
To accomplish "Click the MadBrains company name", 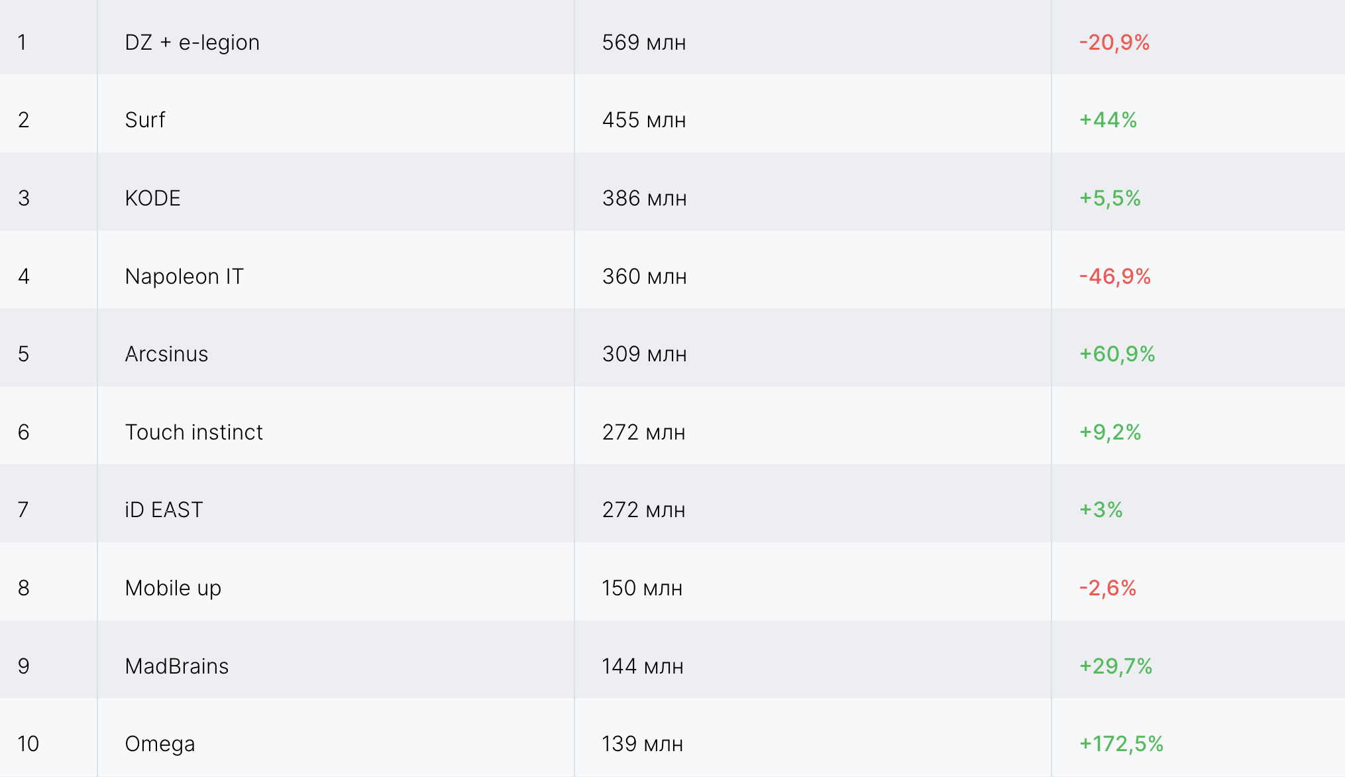I will [x=177, y=666].
